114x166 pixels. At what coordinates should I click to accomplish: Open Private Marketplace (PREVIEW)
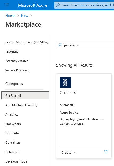click(27, 42)
